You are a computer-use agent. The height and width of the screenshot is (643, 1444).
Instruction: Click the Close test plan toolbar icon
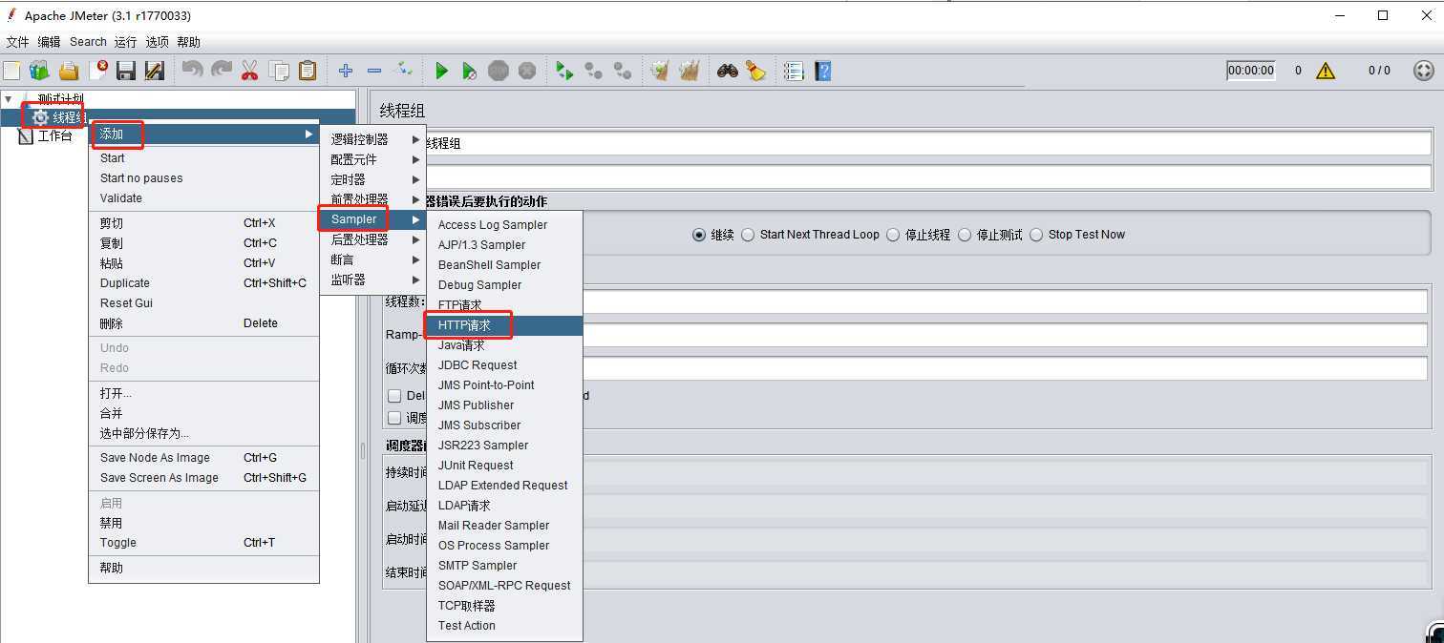click(97, 71)
